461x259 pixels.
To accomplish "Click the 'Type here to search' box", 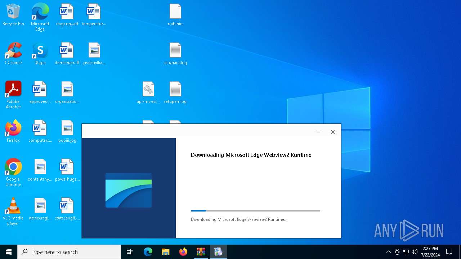I will (69, 252).
